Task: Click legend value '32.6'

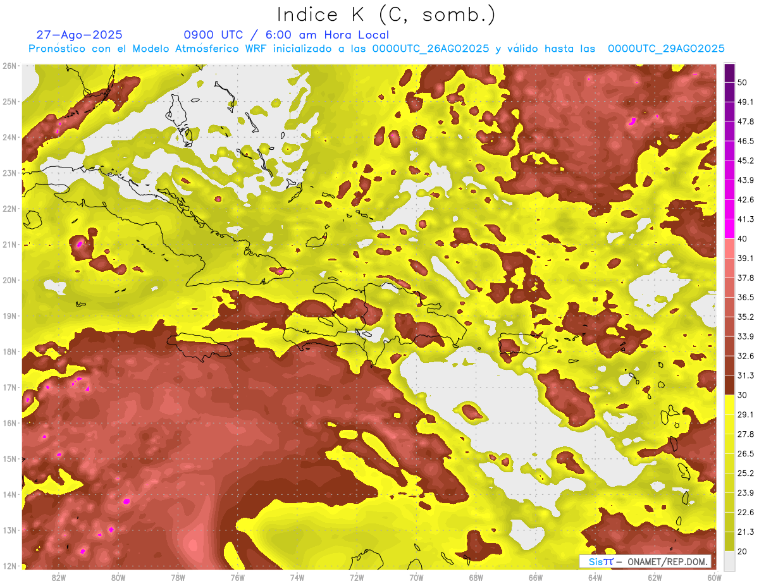Action: point(745,356)
